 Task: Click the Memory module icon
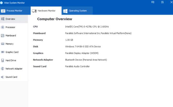click(3, 44)
